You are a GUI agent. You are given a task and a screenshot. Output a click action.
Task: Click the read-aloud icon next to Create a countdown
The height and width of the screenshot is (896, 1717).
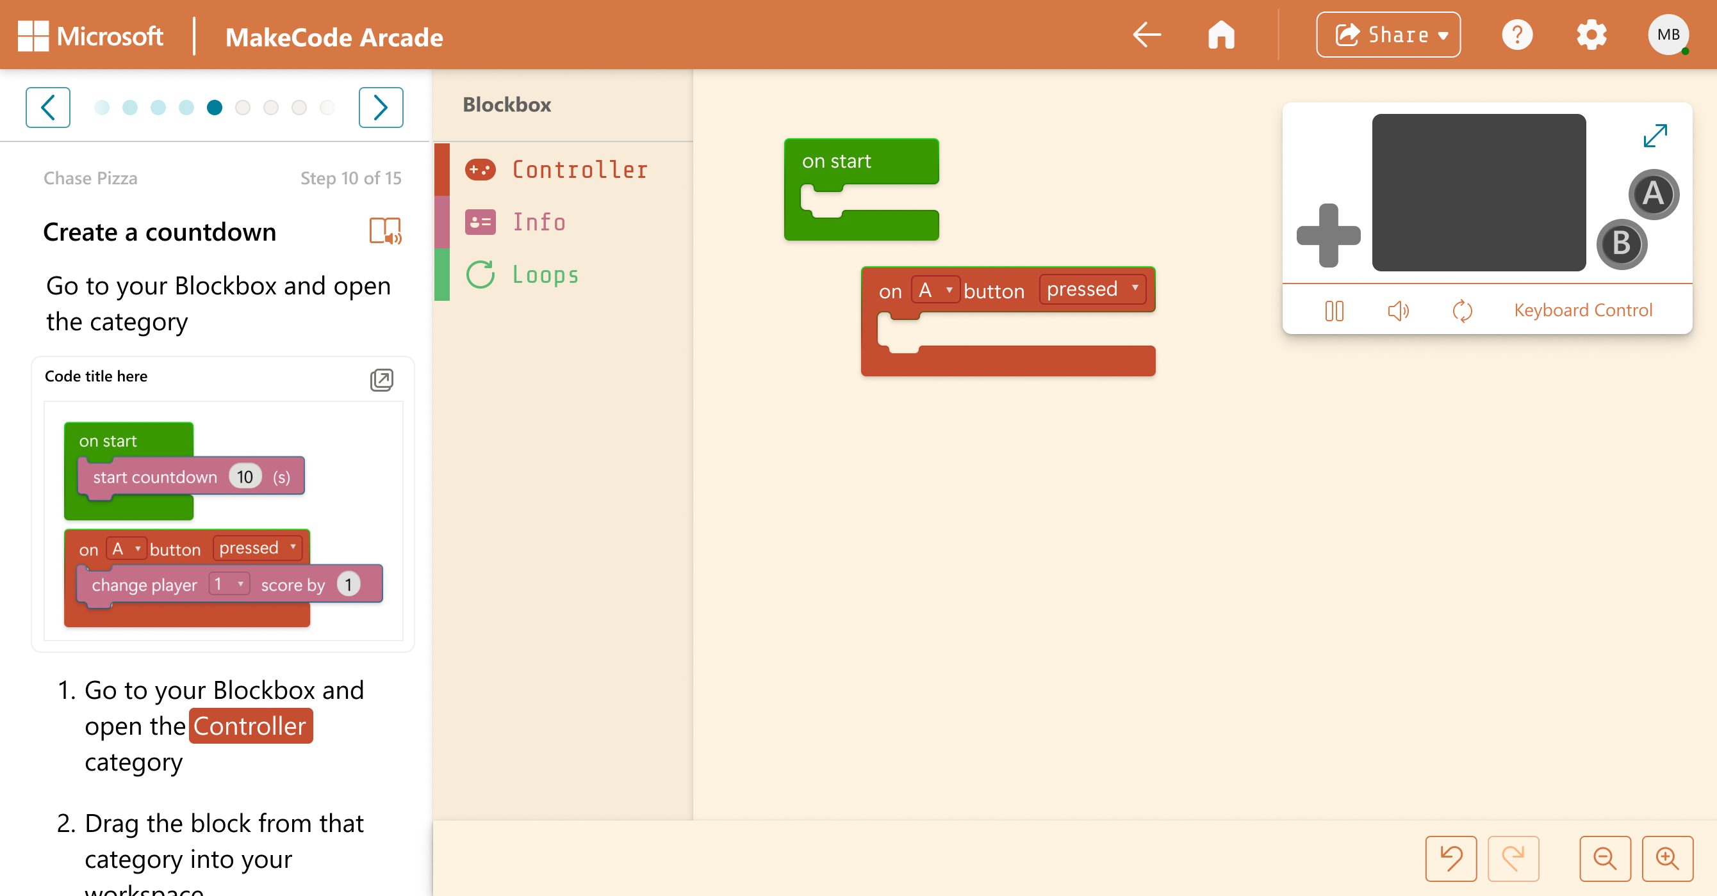coord(384,232)
